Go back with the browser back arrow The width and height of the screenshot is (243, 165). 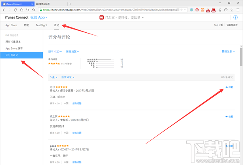tap(4, 10)
